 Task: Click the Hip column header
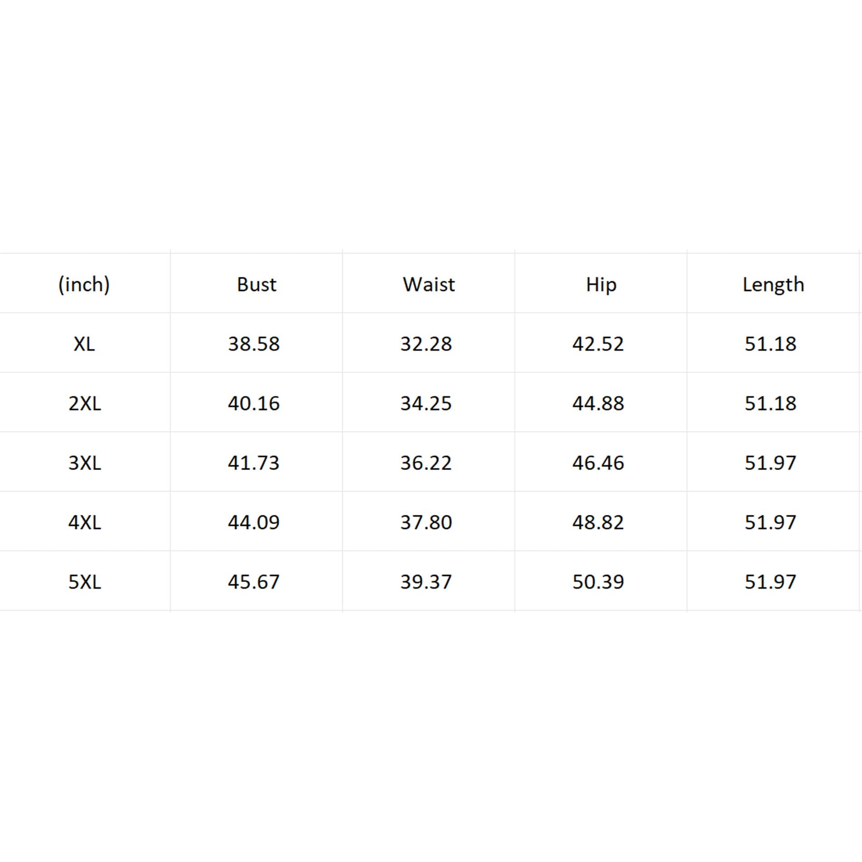(x=601, y=284)
